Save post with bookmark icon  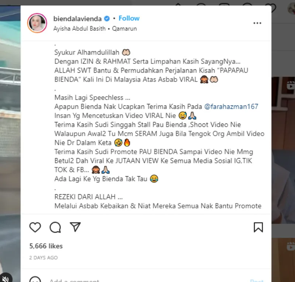[x=258, y=227]
